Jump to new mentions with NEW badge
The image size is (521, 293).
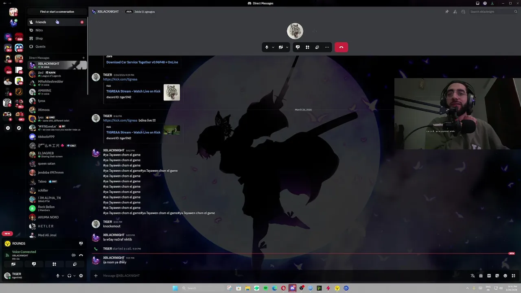(7, 234)
